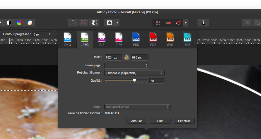Open the Contour progressif value dropdown

click(x=42, y=34)
